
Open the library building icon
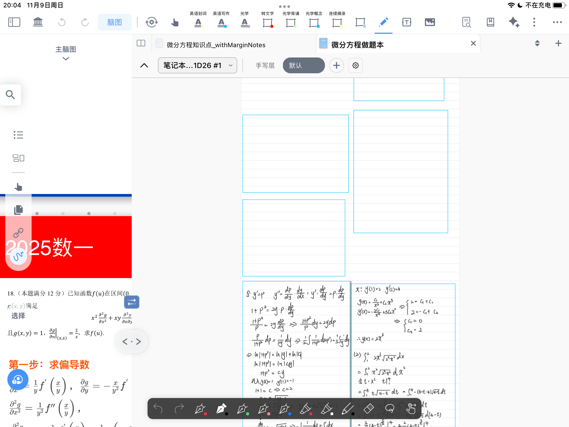tap(38, 22)
